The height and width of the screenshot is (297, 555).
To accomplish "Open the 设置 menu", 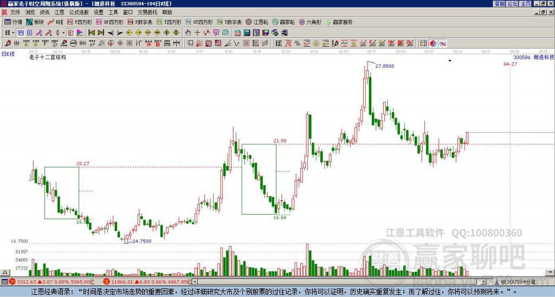I will [99, 12].
